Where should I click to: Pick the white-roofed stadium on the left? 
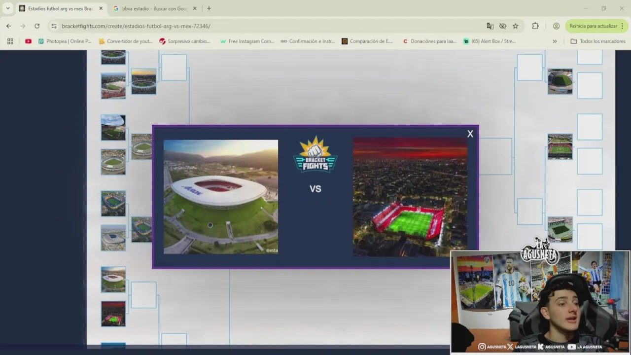pyautogui.click(x=221, y=197)
